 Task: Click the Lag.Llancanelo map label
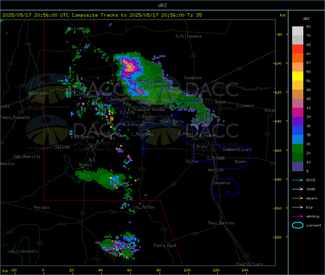(23, 251)
